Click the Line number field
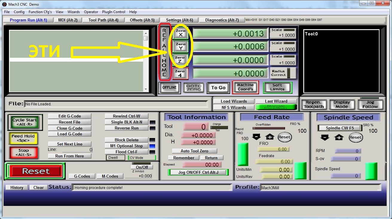This screenshot has width=392, height=219. click(x=77, y=150)
